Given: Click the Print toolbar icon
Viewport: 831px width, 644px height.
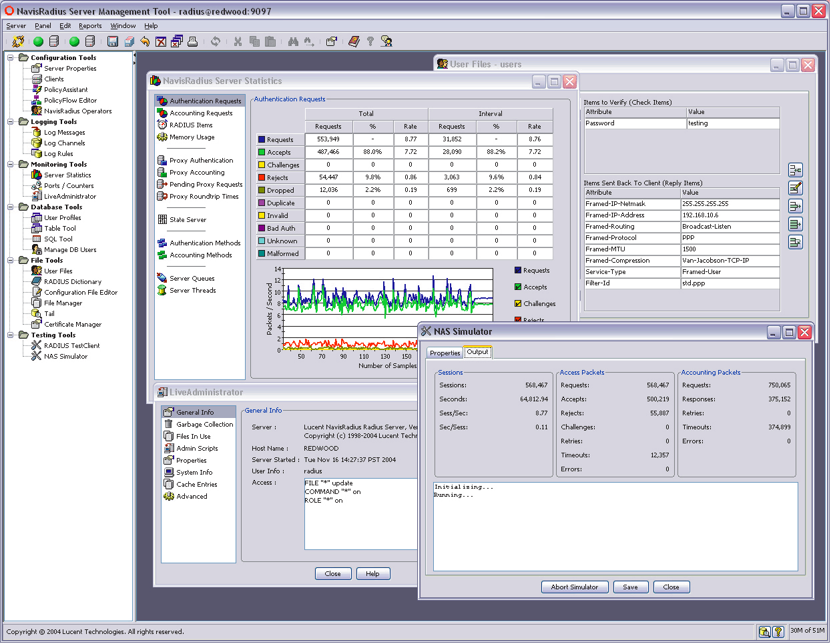Looking at the screenshot, I should (x=193, y=41).
